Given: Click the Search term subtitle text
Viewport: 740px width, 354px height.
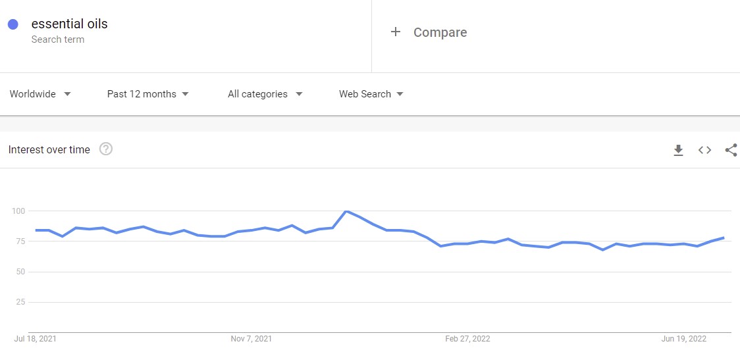Looking at the screenshot, I should [x=57, y=39].
